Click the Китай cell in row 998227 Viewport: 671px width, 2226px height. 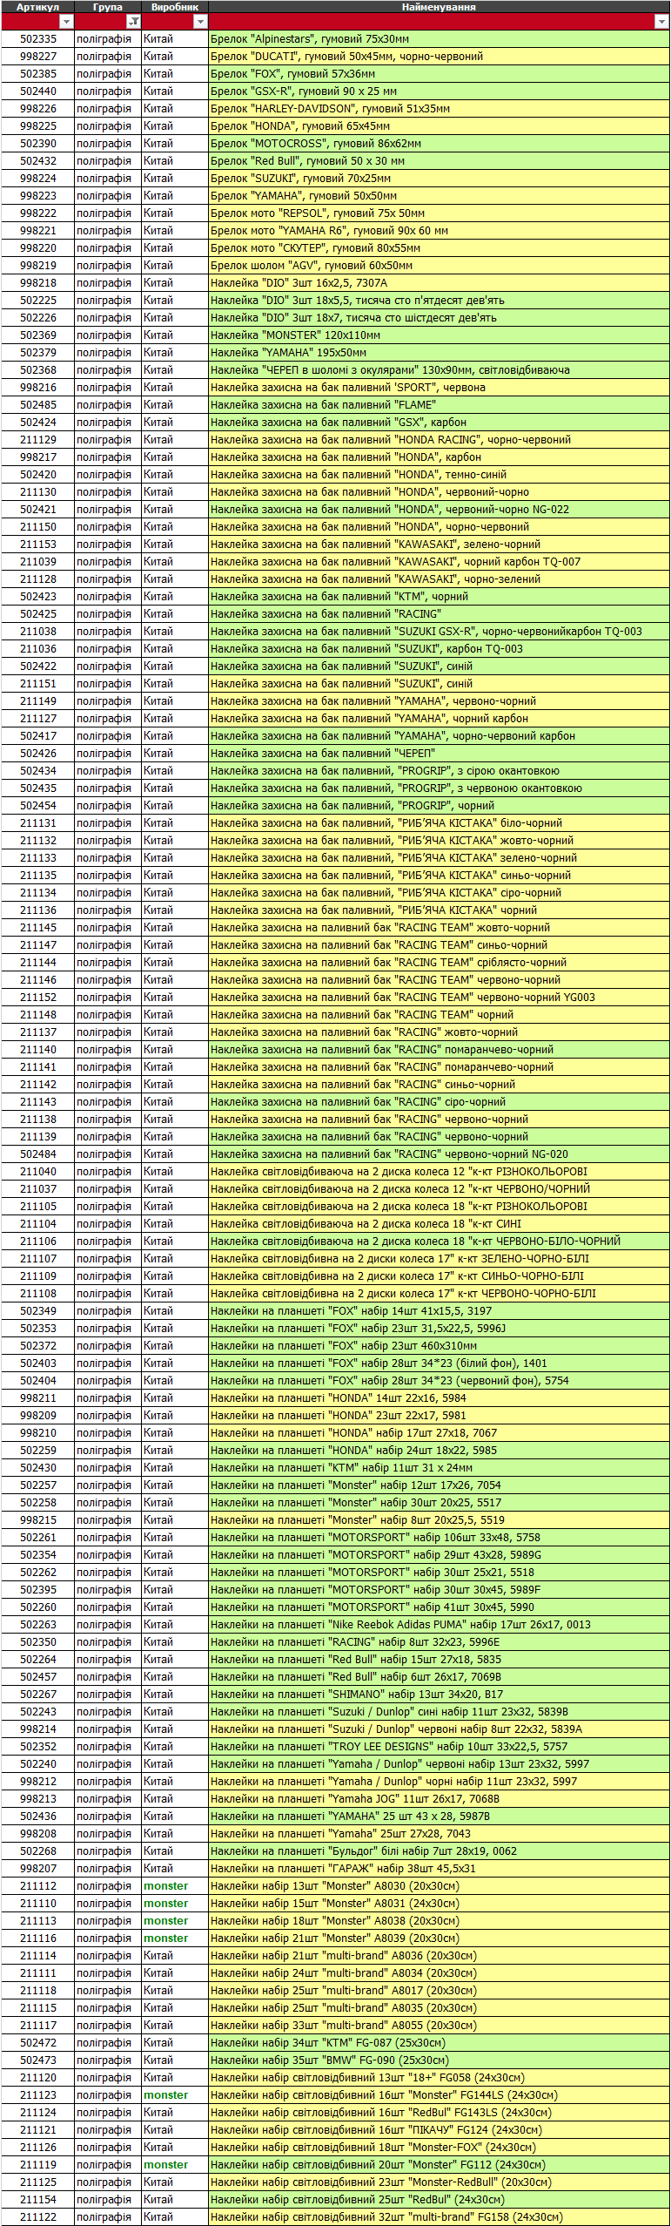pos(174,57)
